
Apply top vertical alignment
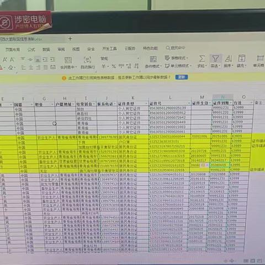click(x=23, y=59)
